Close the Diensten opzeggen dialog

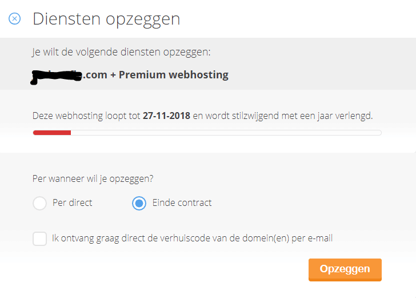(x=15, y=18)
